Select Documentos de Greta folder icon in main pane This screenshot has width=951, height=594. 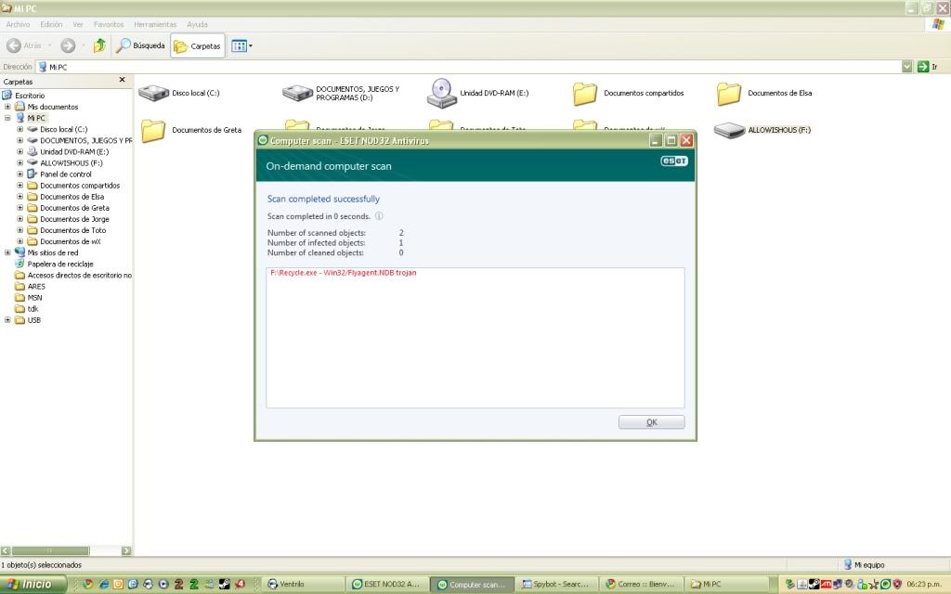pos(153,130)
